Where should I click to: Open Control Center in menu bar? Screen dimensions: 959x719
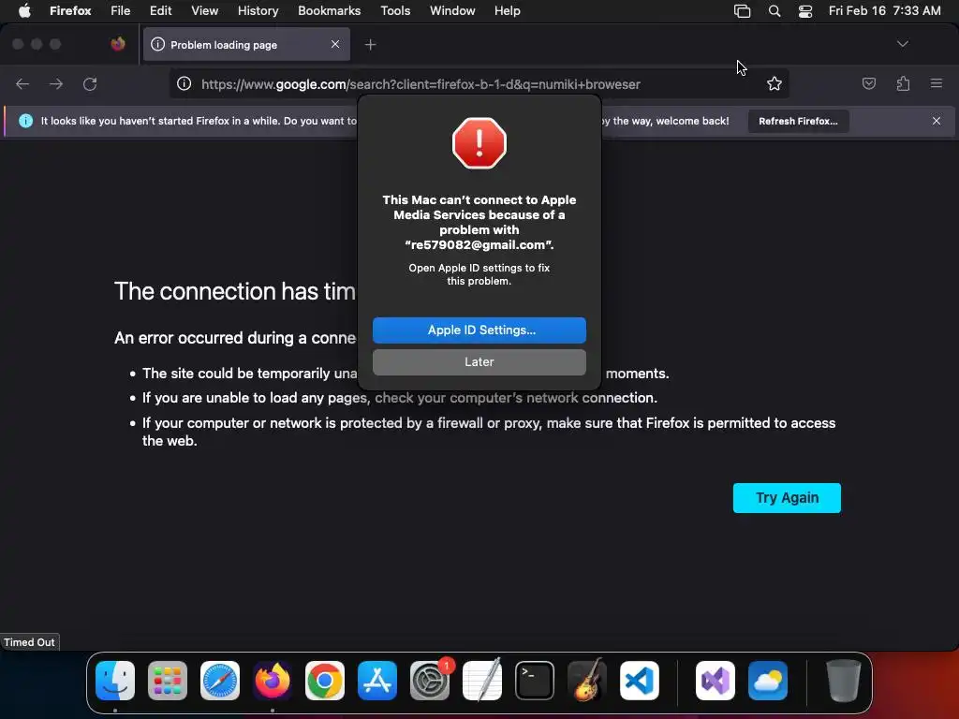805,11
